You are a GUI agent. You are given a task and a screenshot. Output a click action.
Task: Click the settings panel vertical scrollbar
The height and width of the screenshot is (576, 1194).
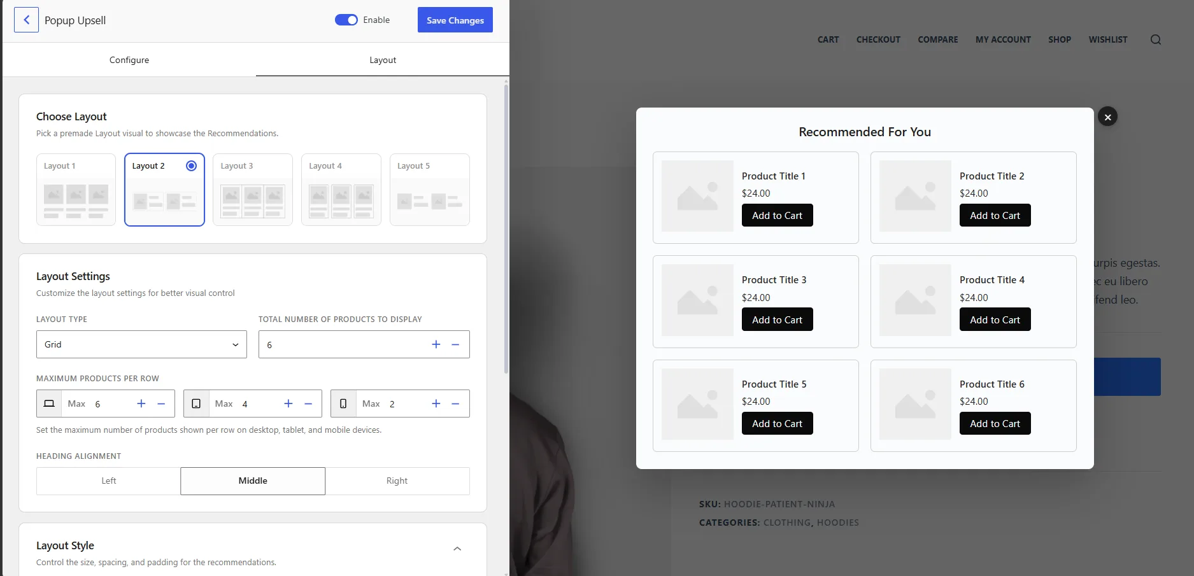pos(506,229)
